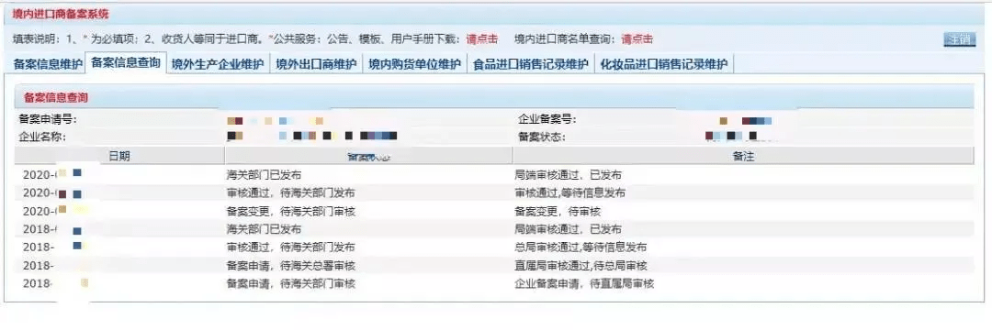Open the 备案信息维护 tab
Viewport: 992px width, 330px height.
pos(47,64)
